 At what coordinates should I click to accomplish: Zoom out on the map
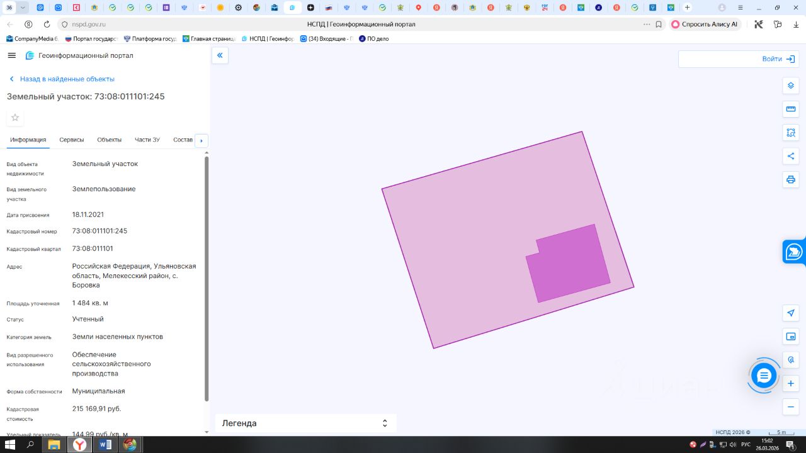[791, 407]
